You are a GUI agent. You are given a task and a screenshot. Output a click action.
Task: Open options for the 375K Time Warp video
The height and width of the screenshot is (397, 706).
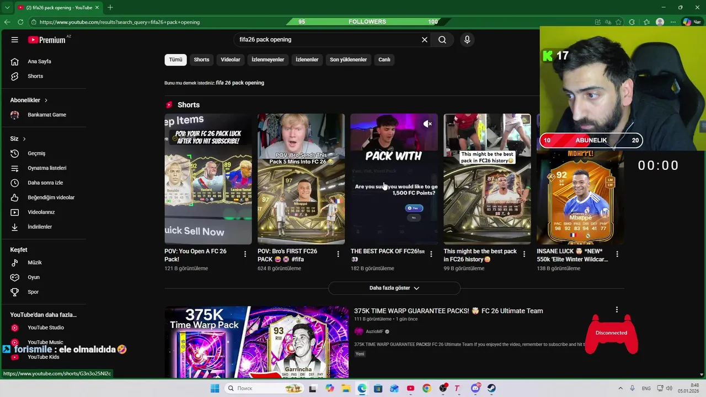click(617, 310)
